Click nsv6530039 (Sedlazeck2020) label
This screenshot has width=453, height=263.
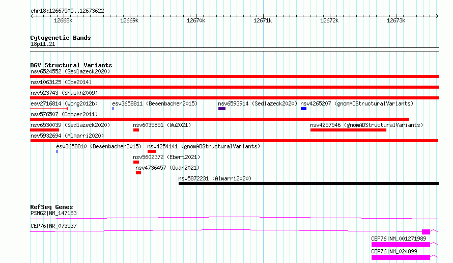pos(70,125)
